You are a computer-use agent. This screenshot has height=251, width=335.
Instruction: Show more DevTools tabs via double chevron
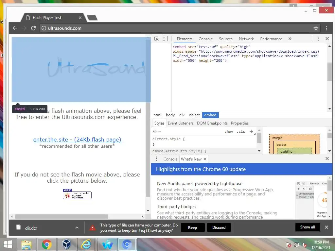[x=290, y=39]
